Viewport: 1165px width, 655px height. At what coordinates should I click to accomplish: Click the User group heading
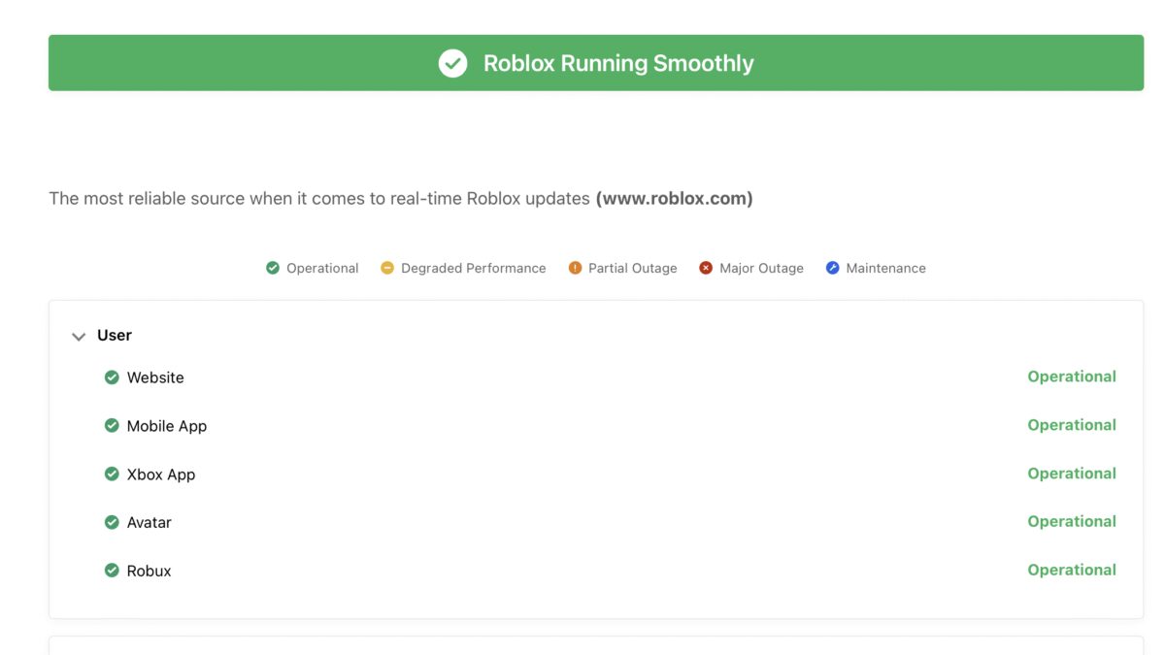(115, 335)
